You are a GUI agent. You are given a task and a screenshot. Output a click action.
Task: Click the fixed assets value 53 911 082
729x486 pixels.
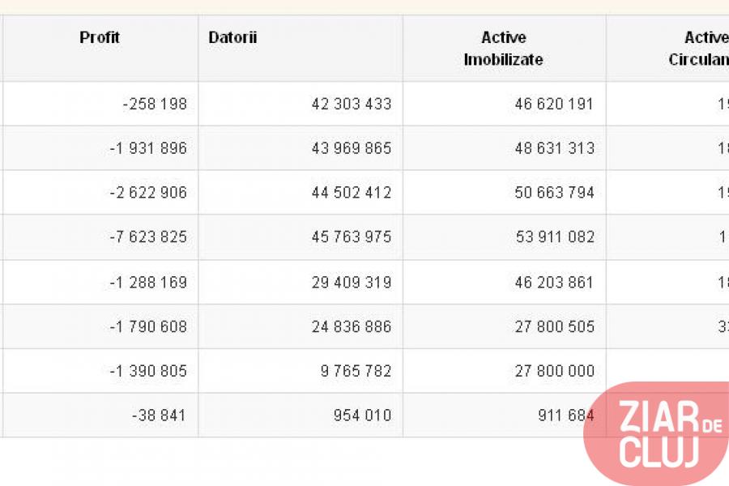coord(554,237)
